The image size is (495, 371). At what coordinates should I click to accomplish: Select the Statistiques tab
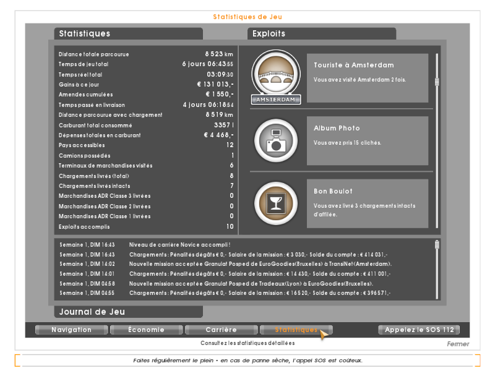[296, 330]
